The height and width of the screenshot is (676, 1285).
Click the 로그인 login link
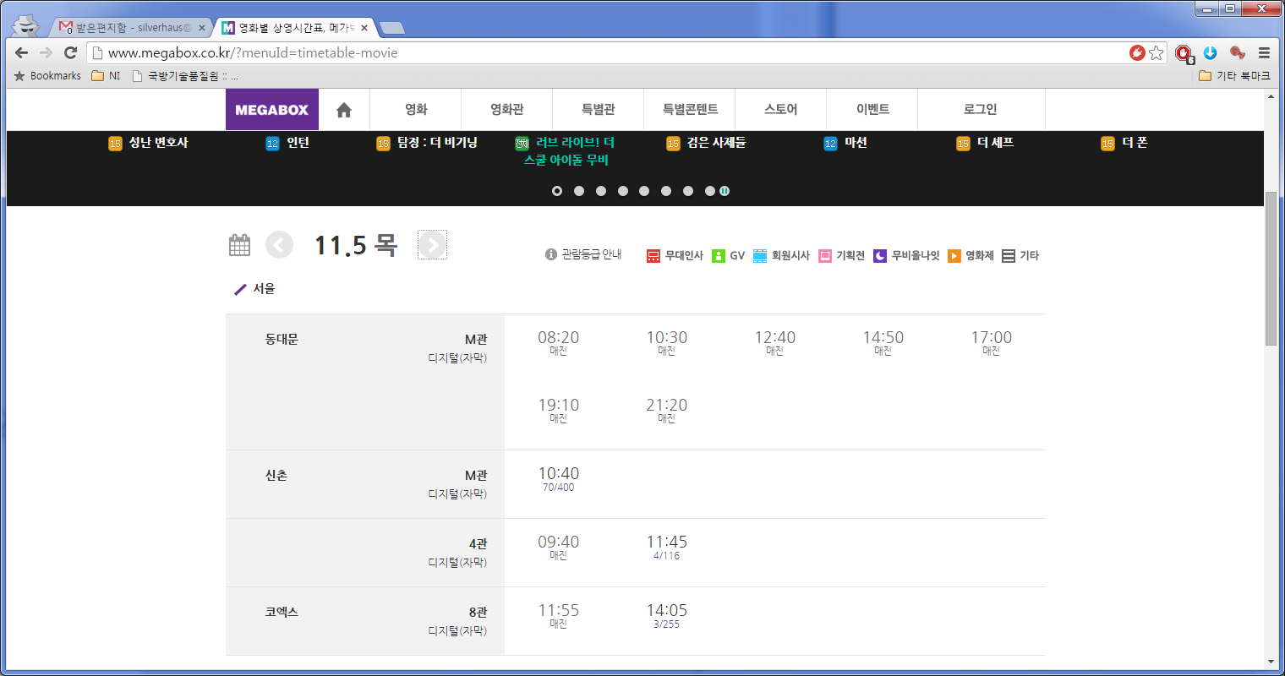point(980,110)
